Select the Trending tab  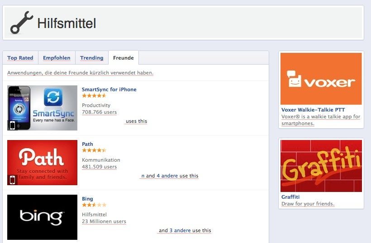(91, 58)
